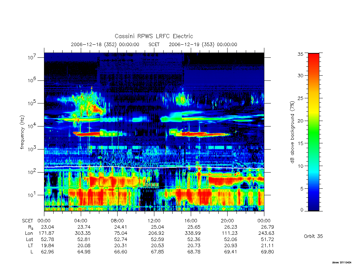Click the 'Rs' row label
Viewport: 352px width, 264px height.
coord(30,227)
